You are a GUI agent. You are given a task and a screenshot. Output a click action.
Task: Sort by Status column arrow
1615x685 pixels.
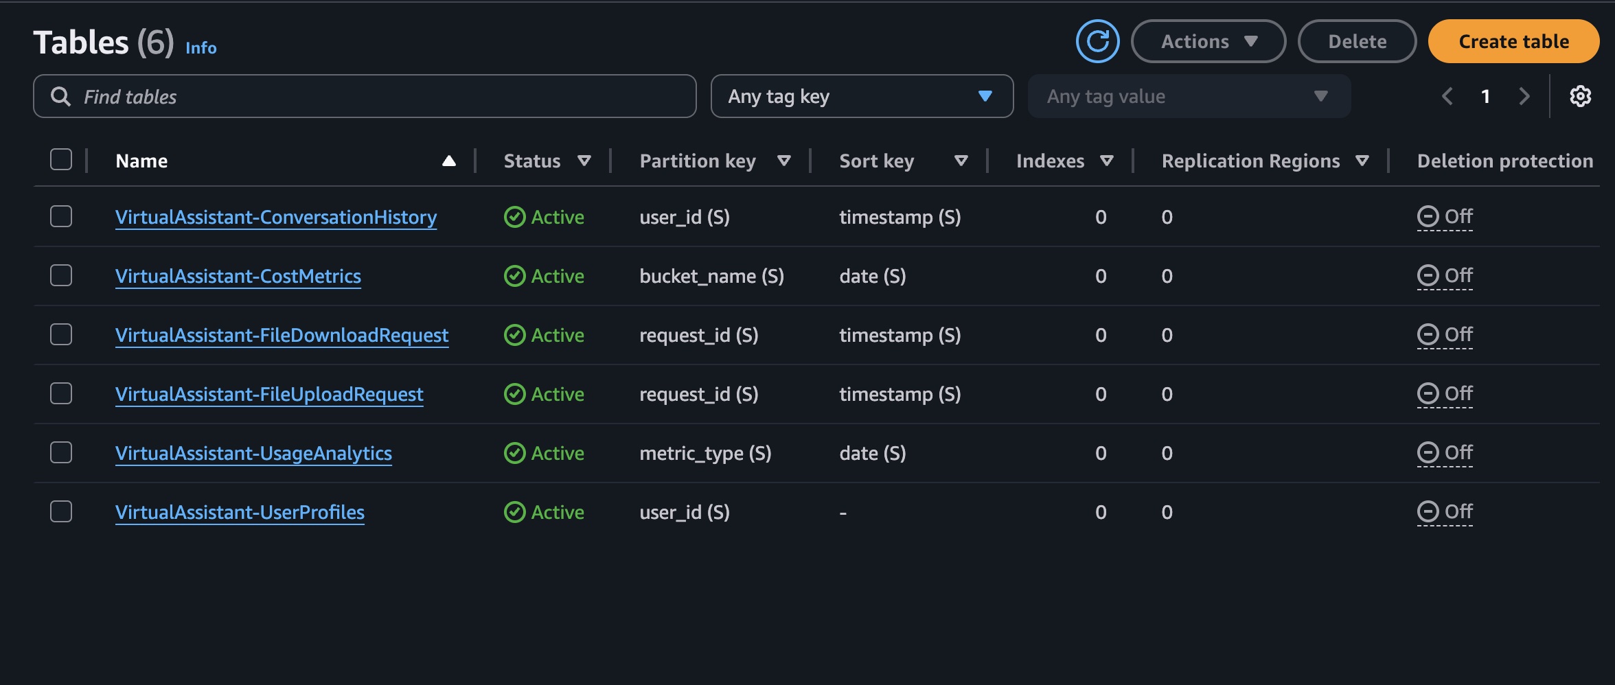(584, 161)
